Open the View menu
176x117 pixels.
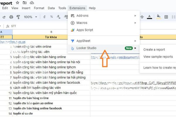(15, 8)
